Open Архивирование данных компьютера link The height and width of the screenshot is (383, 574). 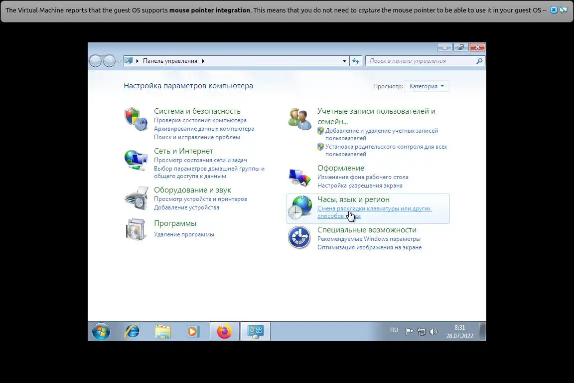click(x=204, y=129)
